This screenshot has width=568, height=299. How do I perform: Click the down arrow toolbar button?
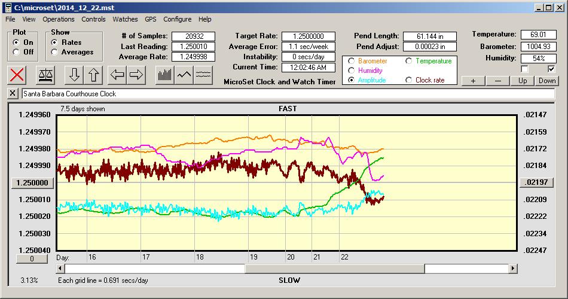click(x=74, y=75)
